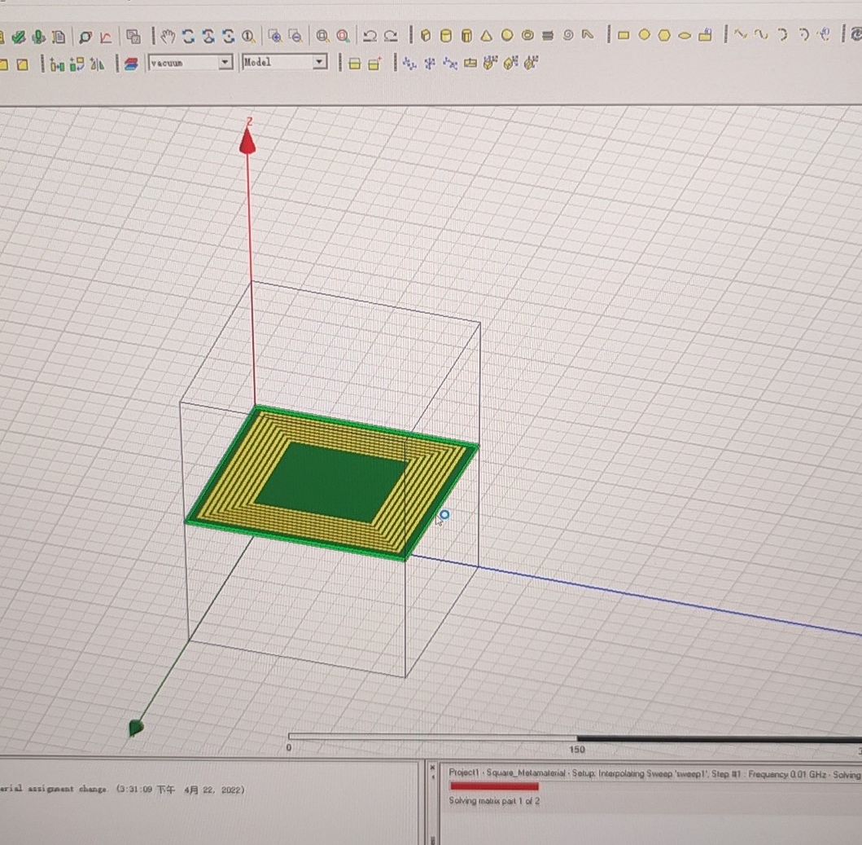
Task: Draw a spiral
Action: [x=568, y=36]
